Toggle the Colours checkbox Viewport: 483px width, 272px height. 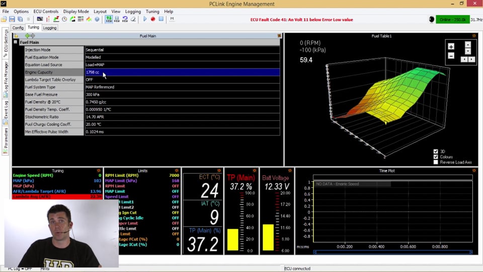tap(436, 157)
